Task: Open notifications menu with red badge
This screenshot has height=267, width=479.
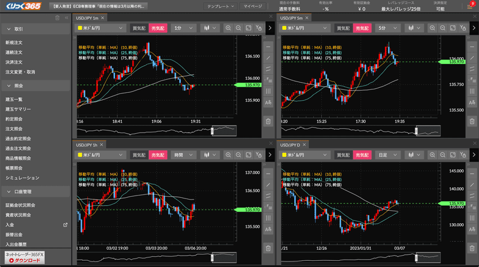Action: (471, 6)
